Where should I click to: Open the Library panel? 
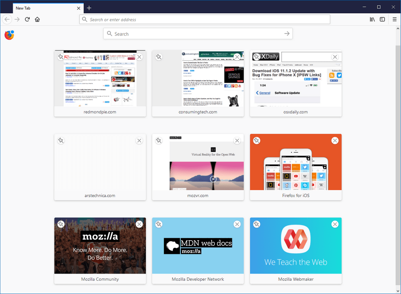(x=372, y=19)
